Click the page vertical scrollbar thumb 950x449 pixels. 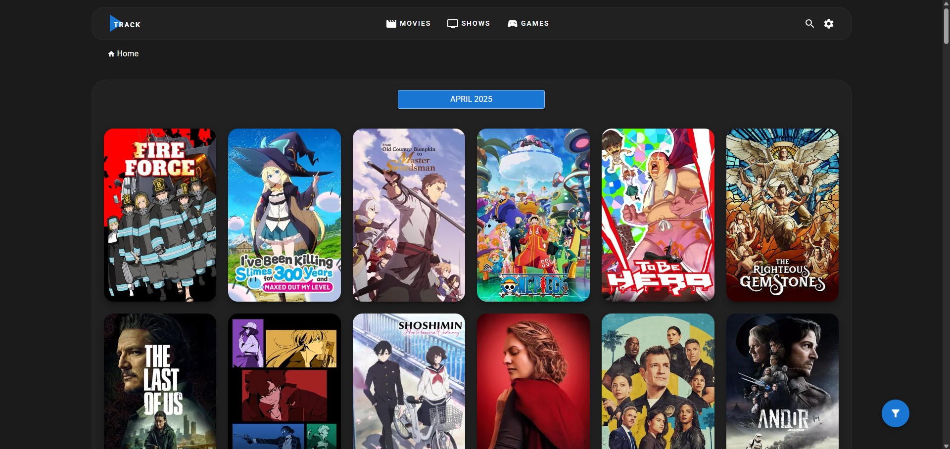(946, 26)
